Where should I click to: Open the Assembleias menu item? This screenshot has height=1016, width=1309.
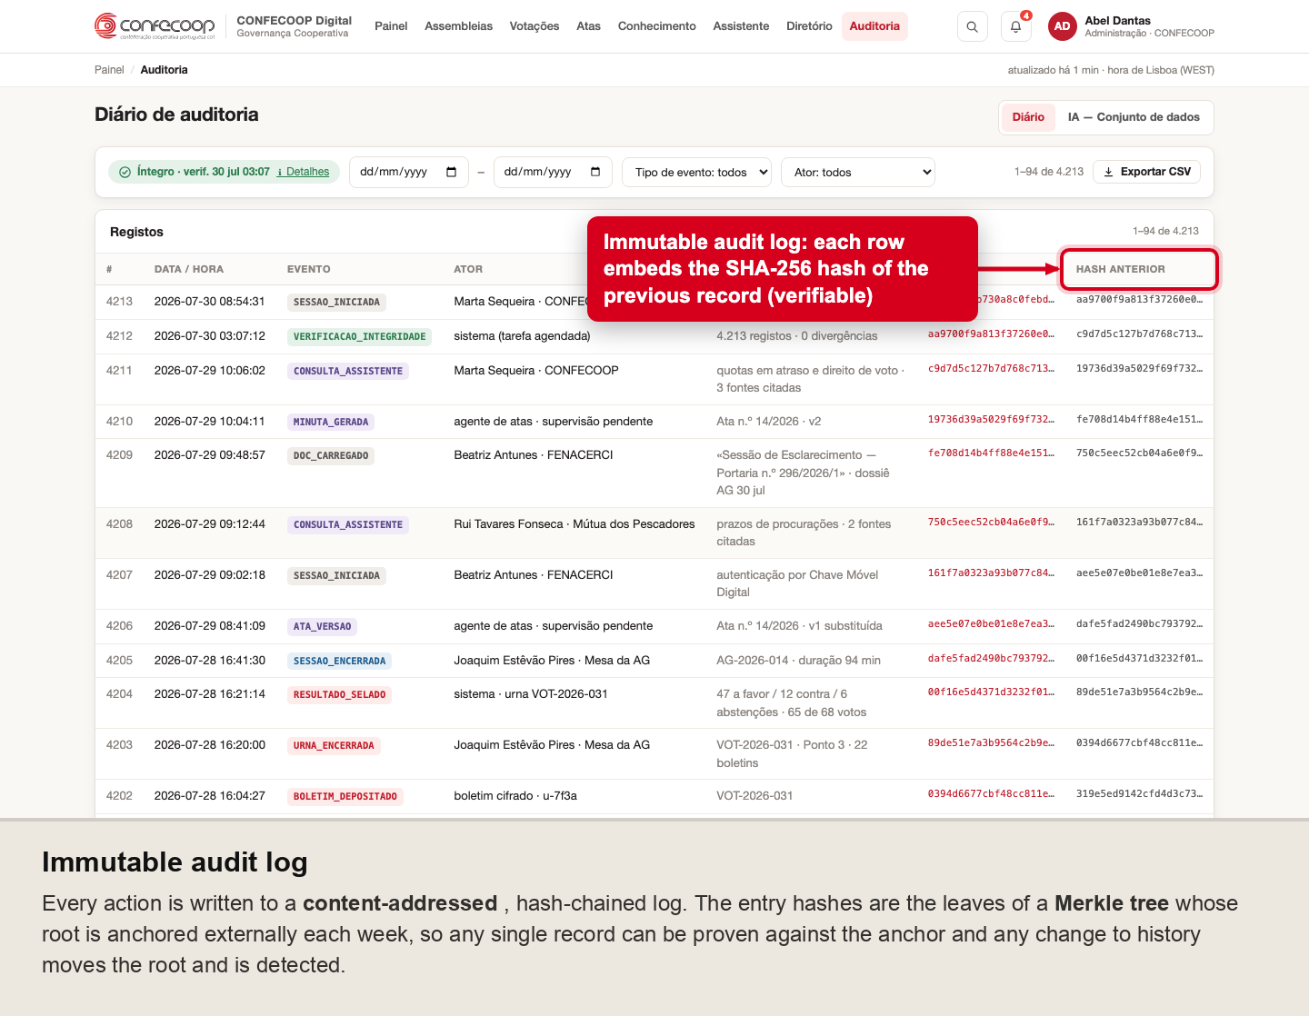(x=458, y=26)
